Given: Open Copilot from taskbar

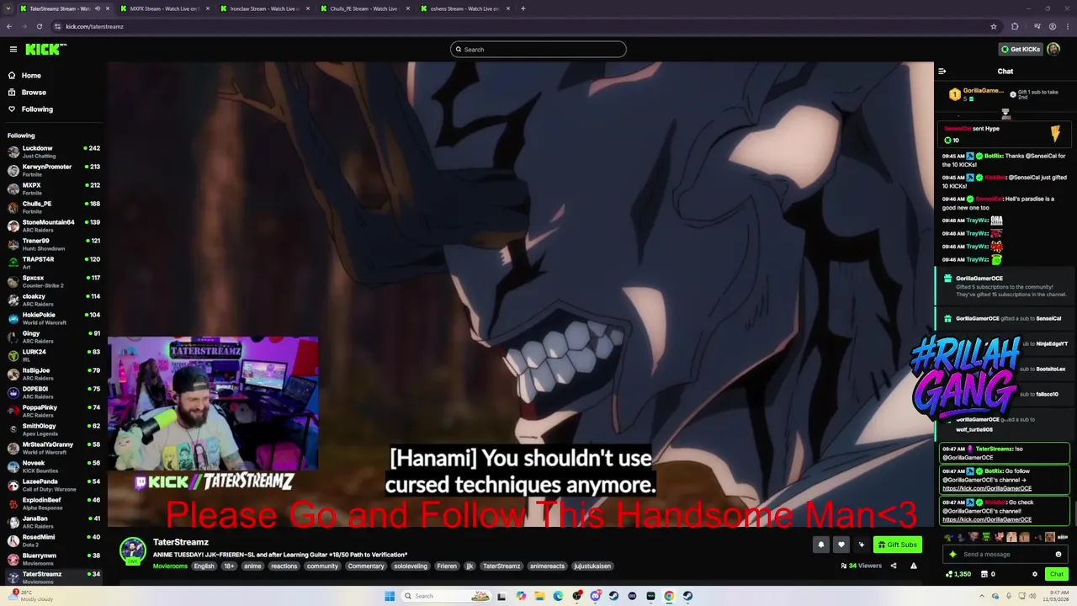Looking at the screenshot, I should tap(521, 596).
